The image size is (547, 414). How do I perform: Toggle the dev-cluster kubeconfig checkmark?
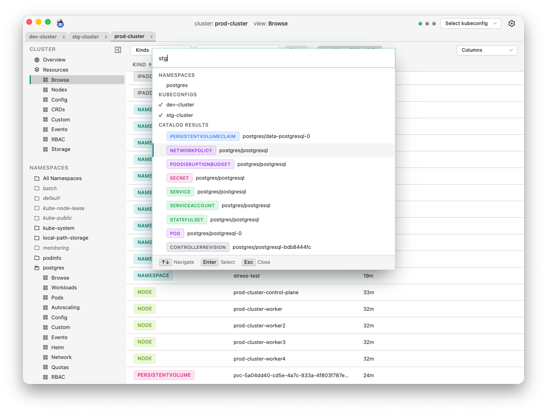pos(161,105)
